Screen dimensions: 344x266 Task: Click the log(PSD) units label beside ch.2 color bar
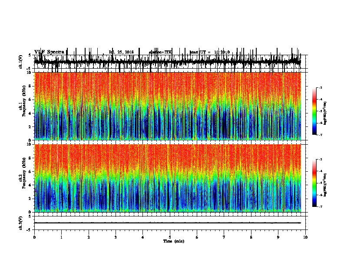(x=325, y=185)
